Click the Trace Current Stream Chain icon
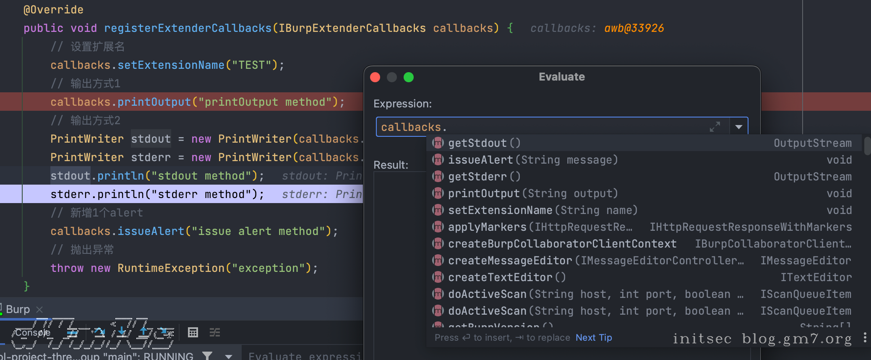 pyautogui.click(x=215, y=333)
